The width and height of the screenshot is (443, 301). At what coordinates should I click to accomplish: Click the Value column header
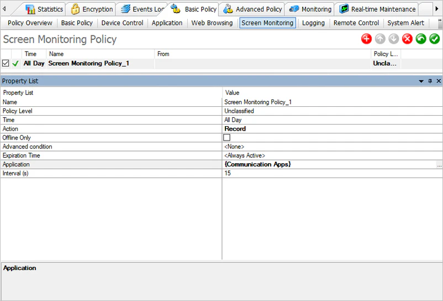coord(333,92)
